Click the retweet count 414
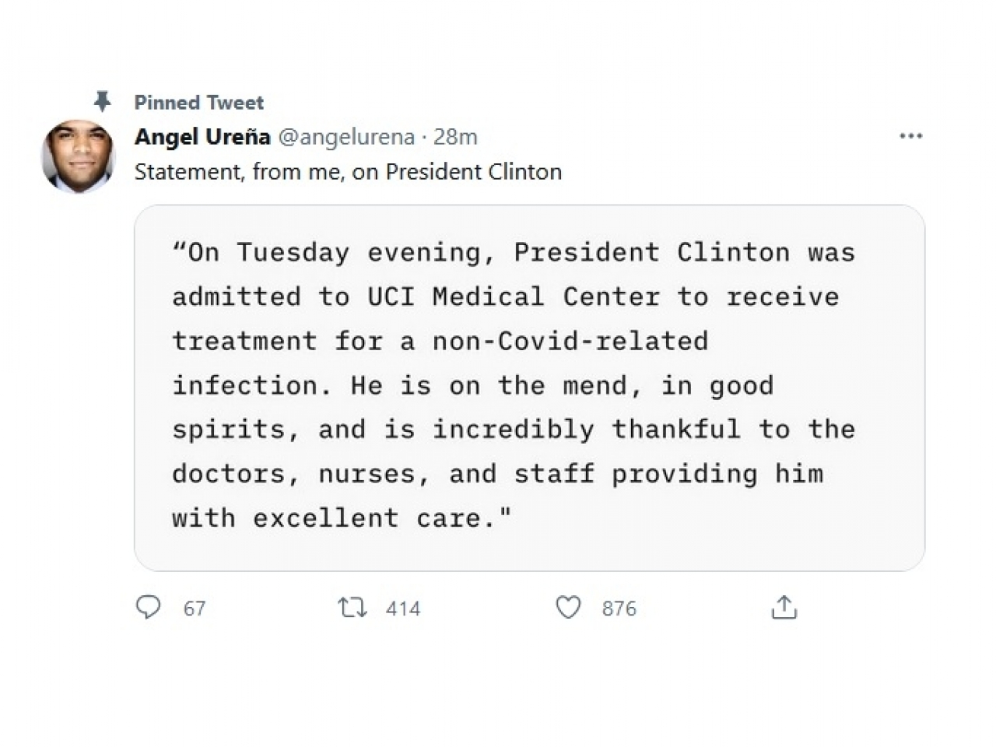This screenshot has width=996, height=747. point(403,608)
